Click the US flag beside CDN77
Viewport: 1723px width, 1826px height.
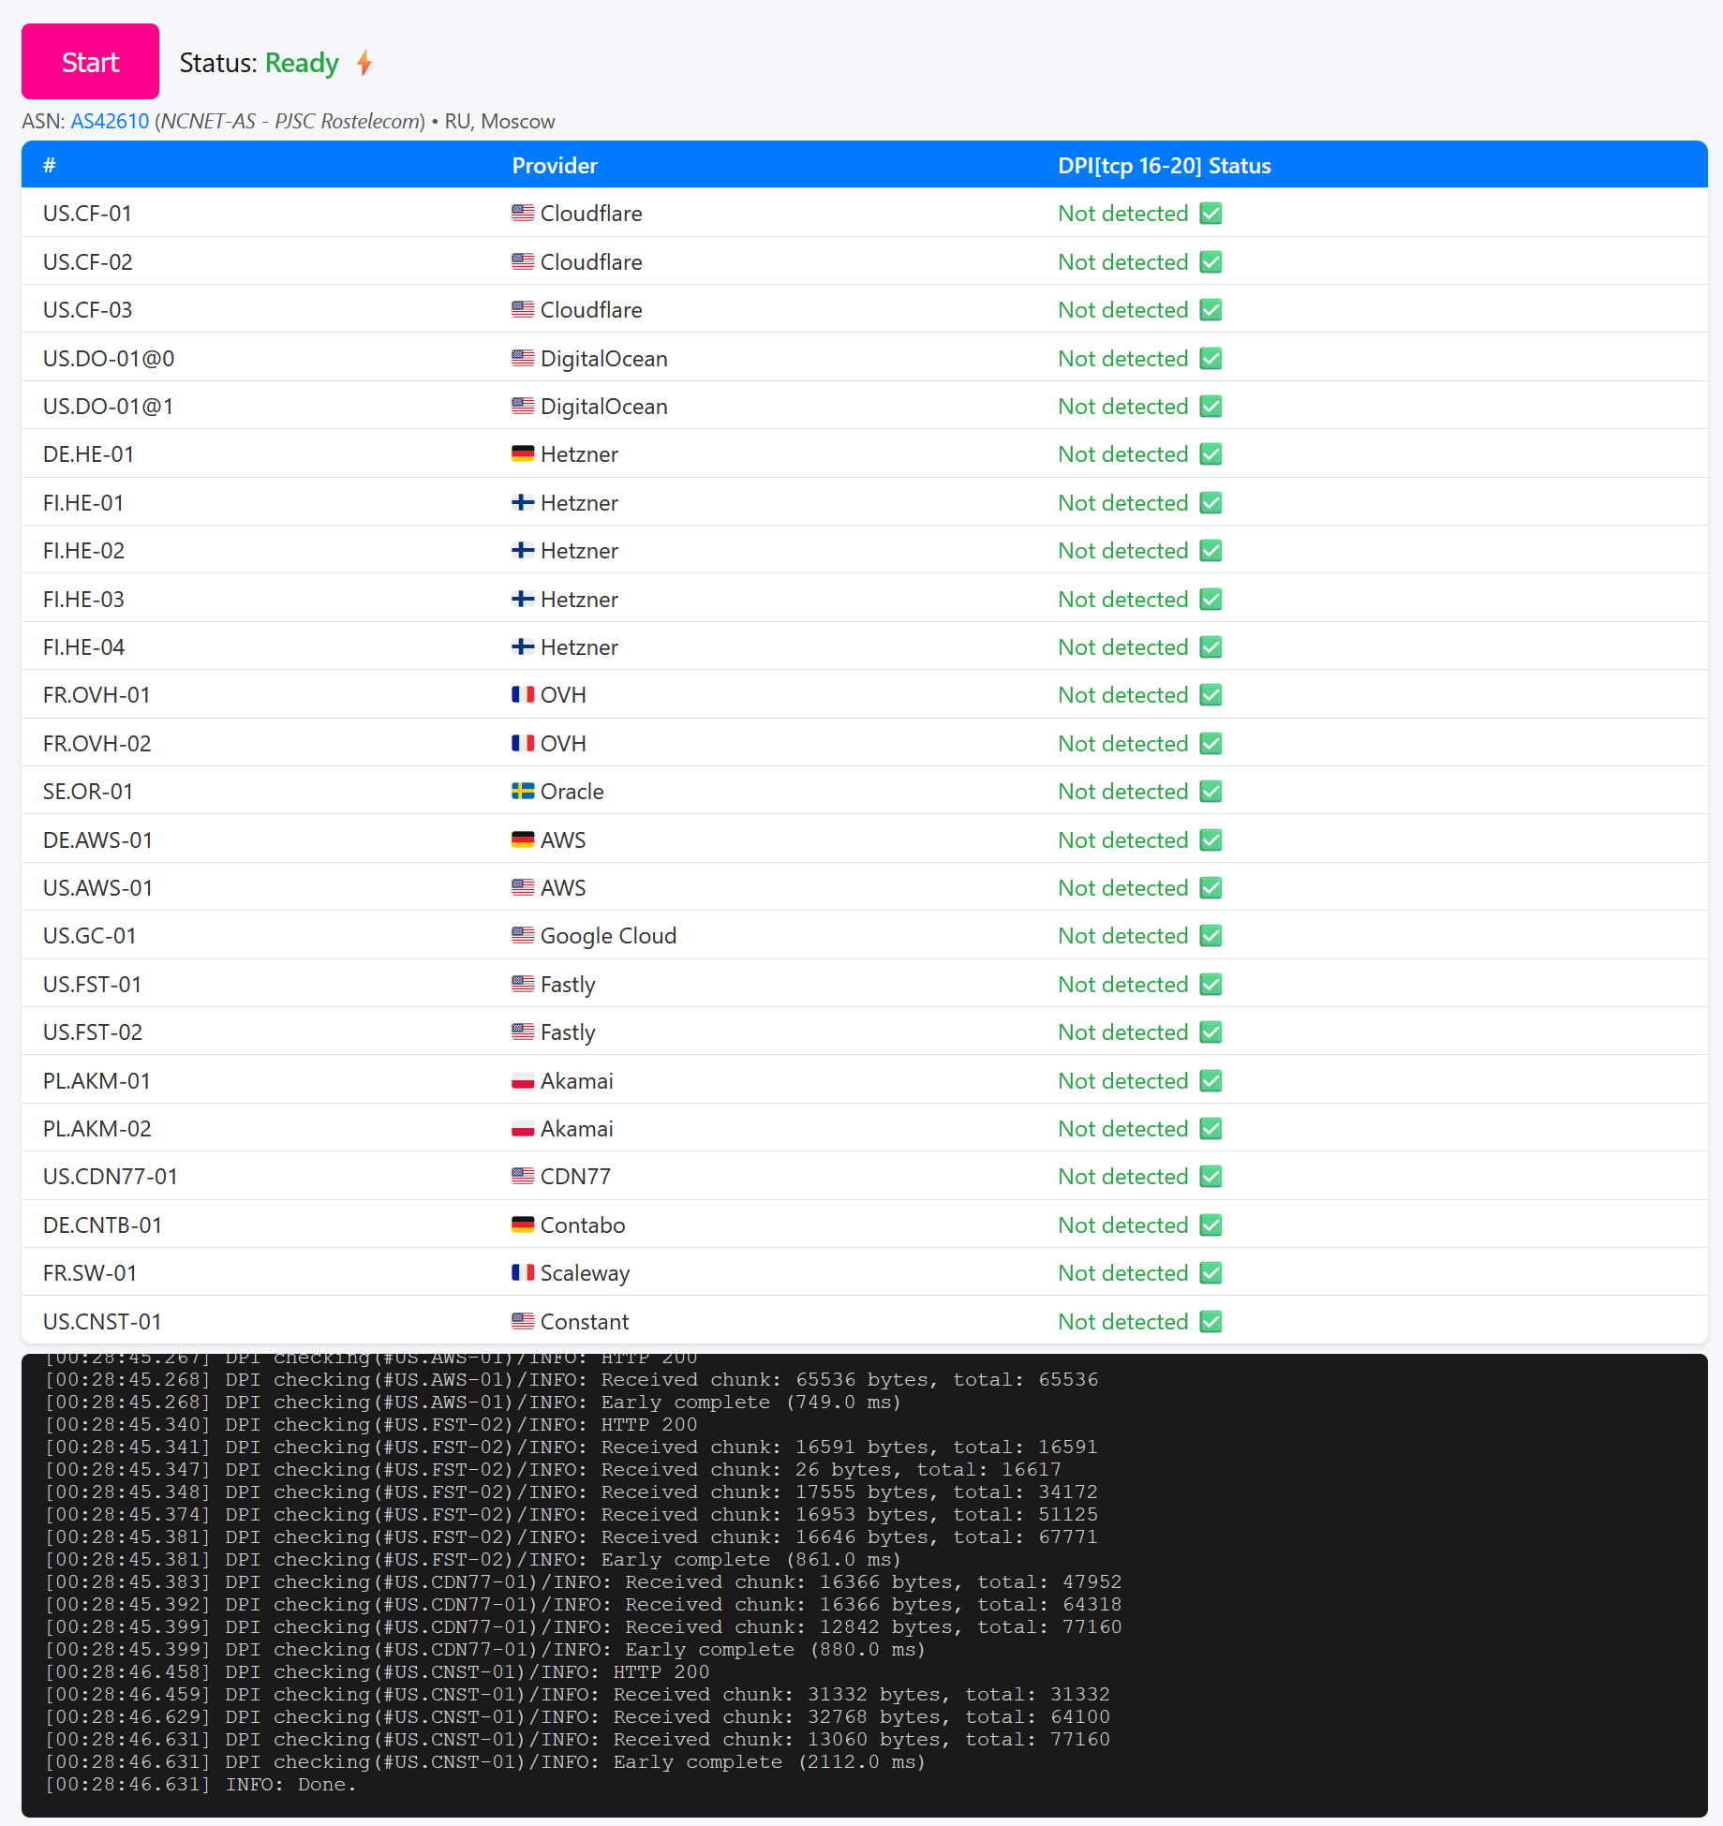[x=523, y=1176]
